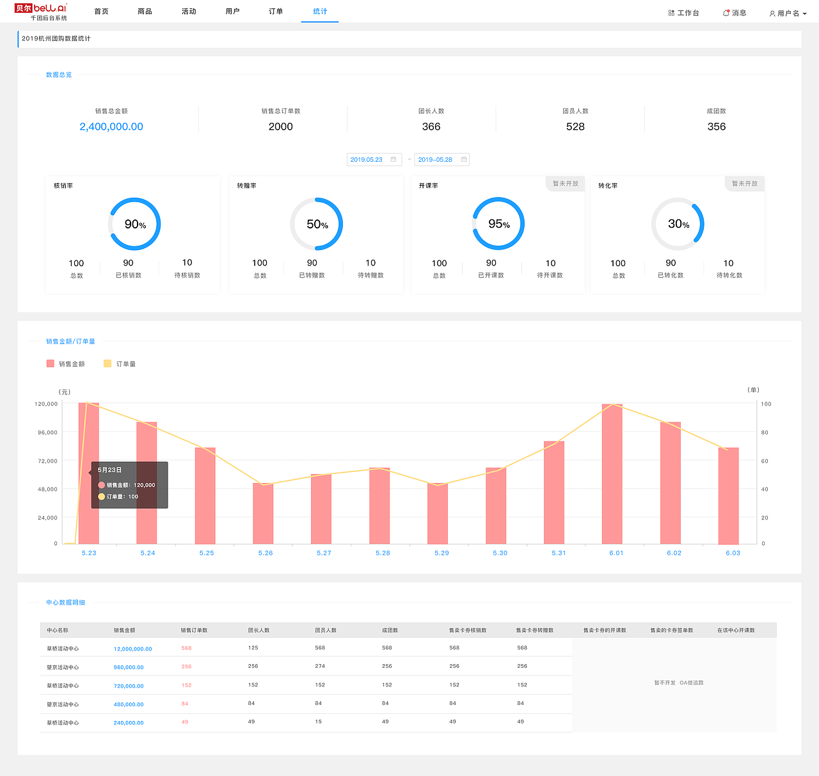Screen dimensions: 819x776
Task: Open sales amount 480,000.00 link
Action: (x=129, y=704)
